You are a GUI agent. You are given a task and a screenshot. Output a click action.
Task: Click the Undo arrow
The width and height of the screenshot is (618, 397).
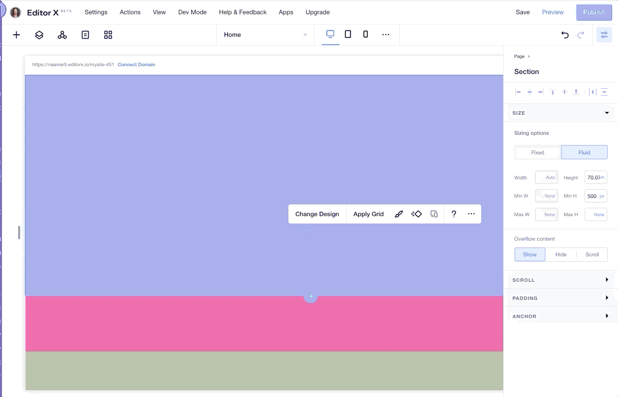click(x=565, y=35)
